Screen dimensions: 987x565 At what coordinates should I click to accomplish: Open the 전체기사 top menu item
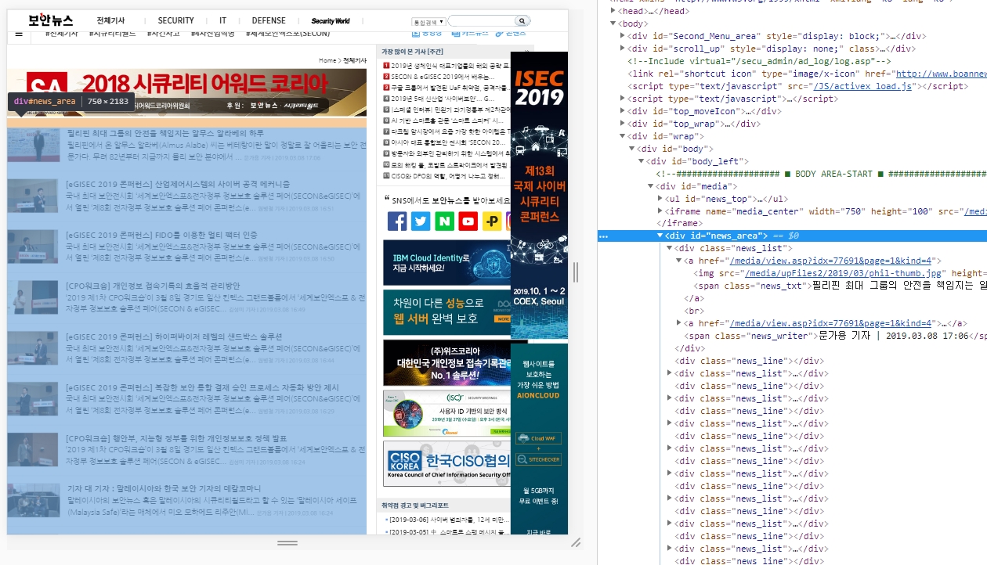(x=110, y=21)
